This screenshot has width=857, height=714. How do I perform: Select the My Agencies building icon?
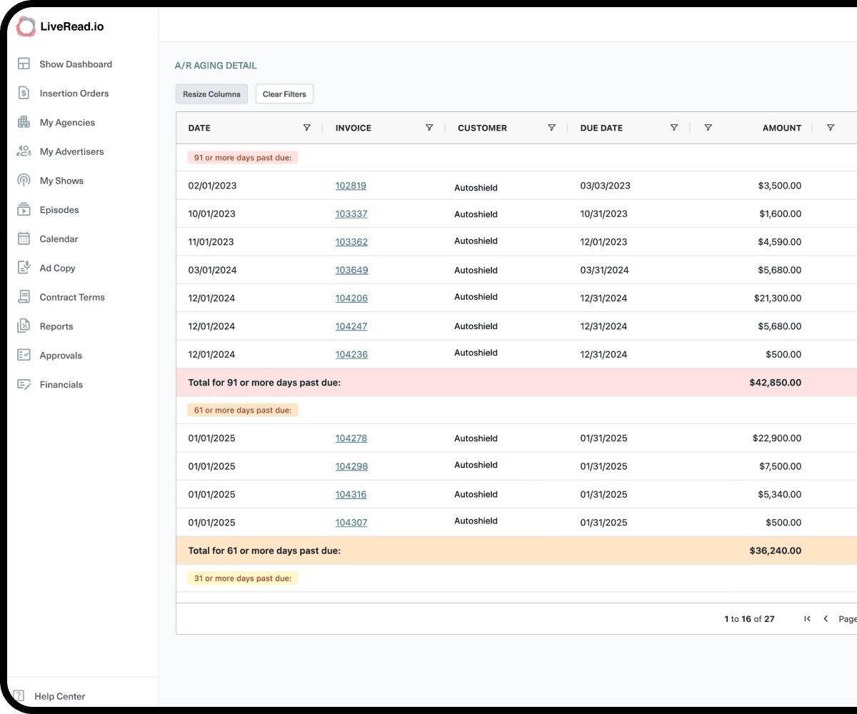tap(24, 122)
